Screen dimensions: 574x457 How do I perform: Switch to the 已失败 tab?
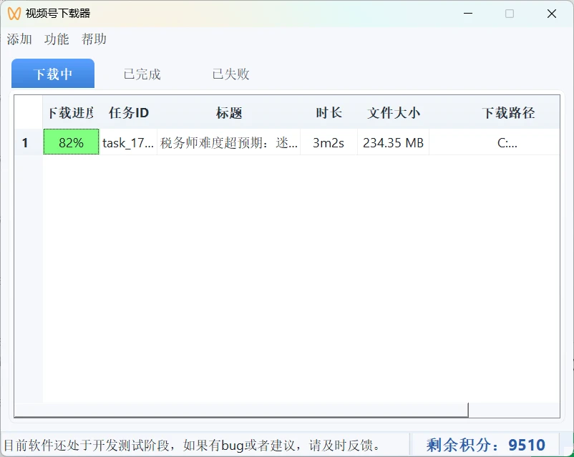click(230, 74)
